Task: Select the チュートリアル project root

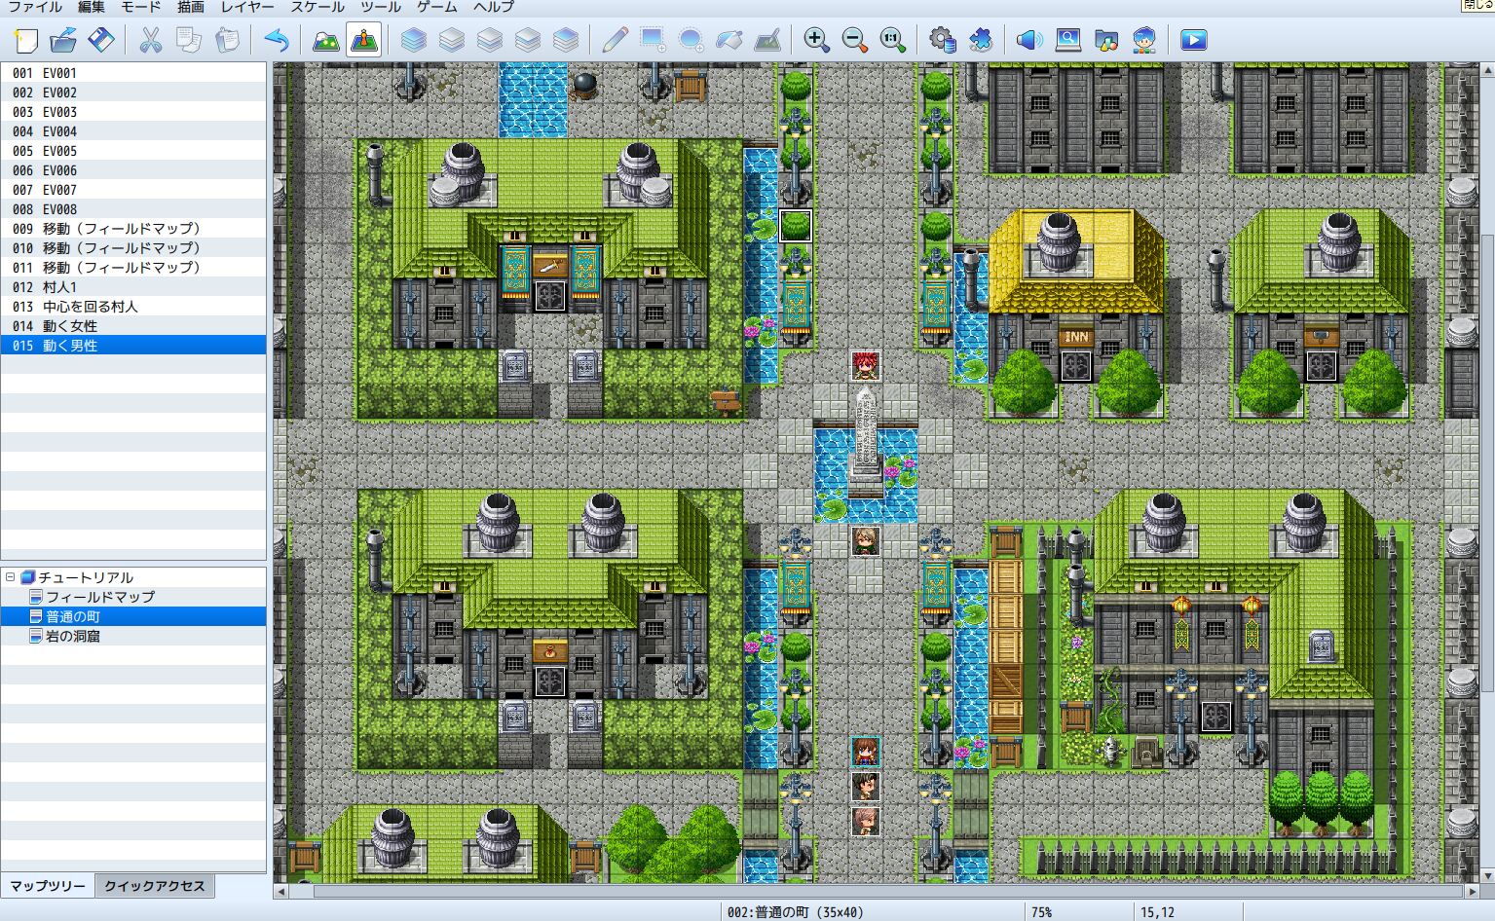Action: click(x=86, y=577)
